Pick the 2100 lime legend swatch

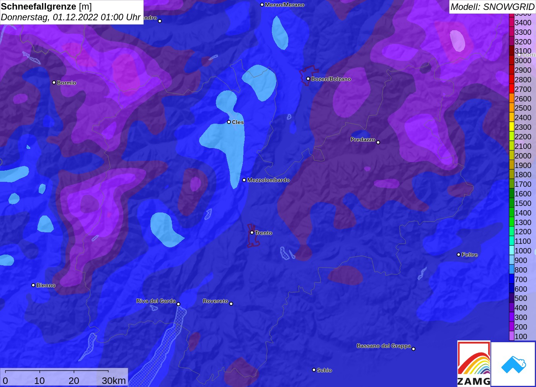pos(511,146)
